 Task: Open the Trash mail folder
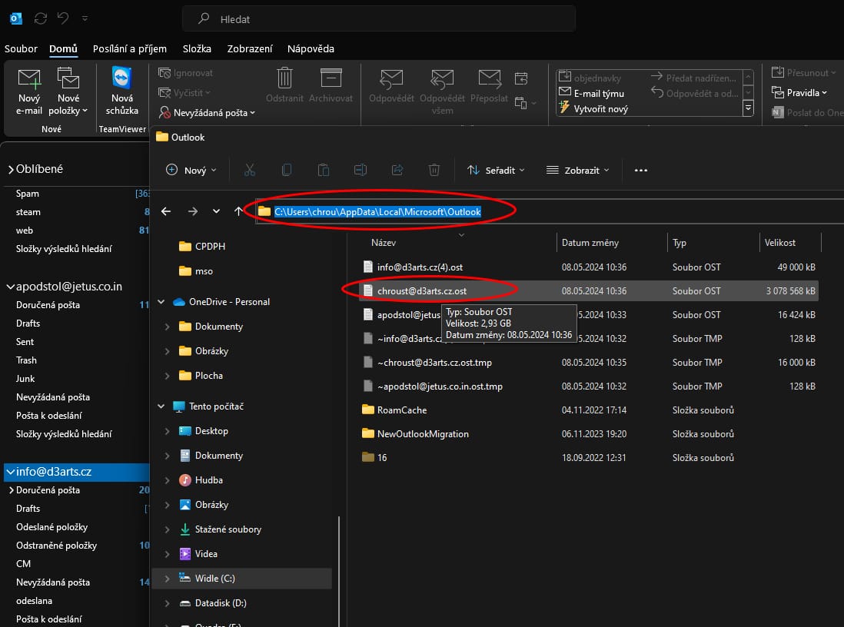tap(26, 360)
